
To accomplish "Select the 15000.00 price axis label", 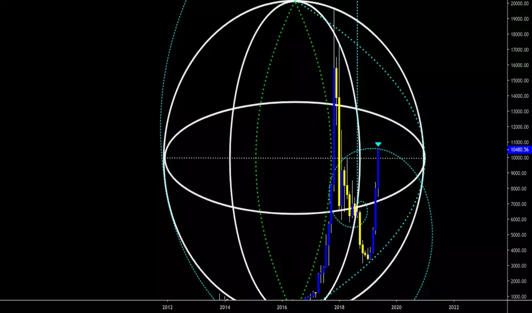I will pyautogui.click(x=519, y=81).
